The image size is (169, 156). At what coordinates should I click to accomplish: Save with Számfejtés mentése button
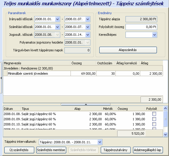(51, 150)
